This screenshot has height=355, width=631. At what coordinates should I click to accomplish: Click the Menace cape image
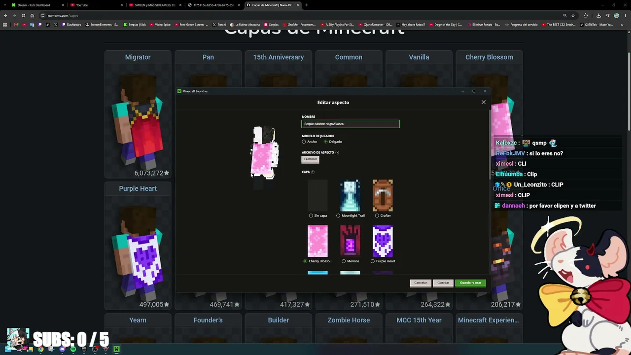[x=350, y=241]
